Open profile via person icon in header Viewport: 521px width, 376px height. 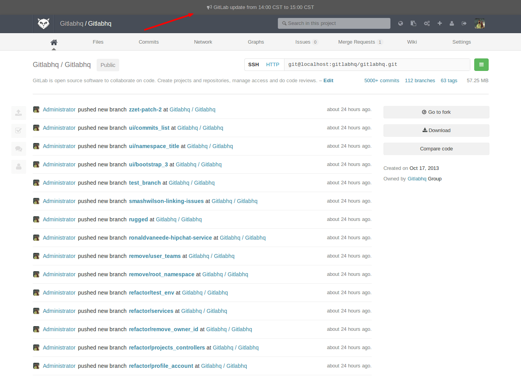coord(452,23)
